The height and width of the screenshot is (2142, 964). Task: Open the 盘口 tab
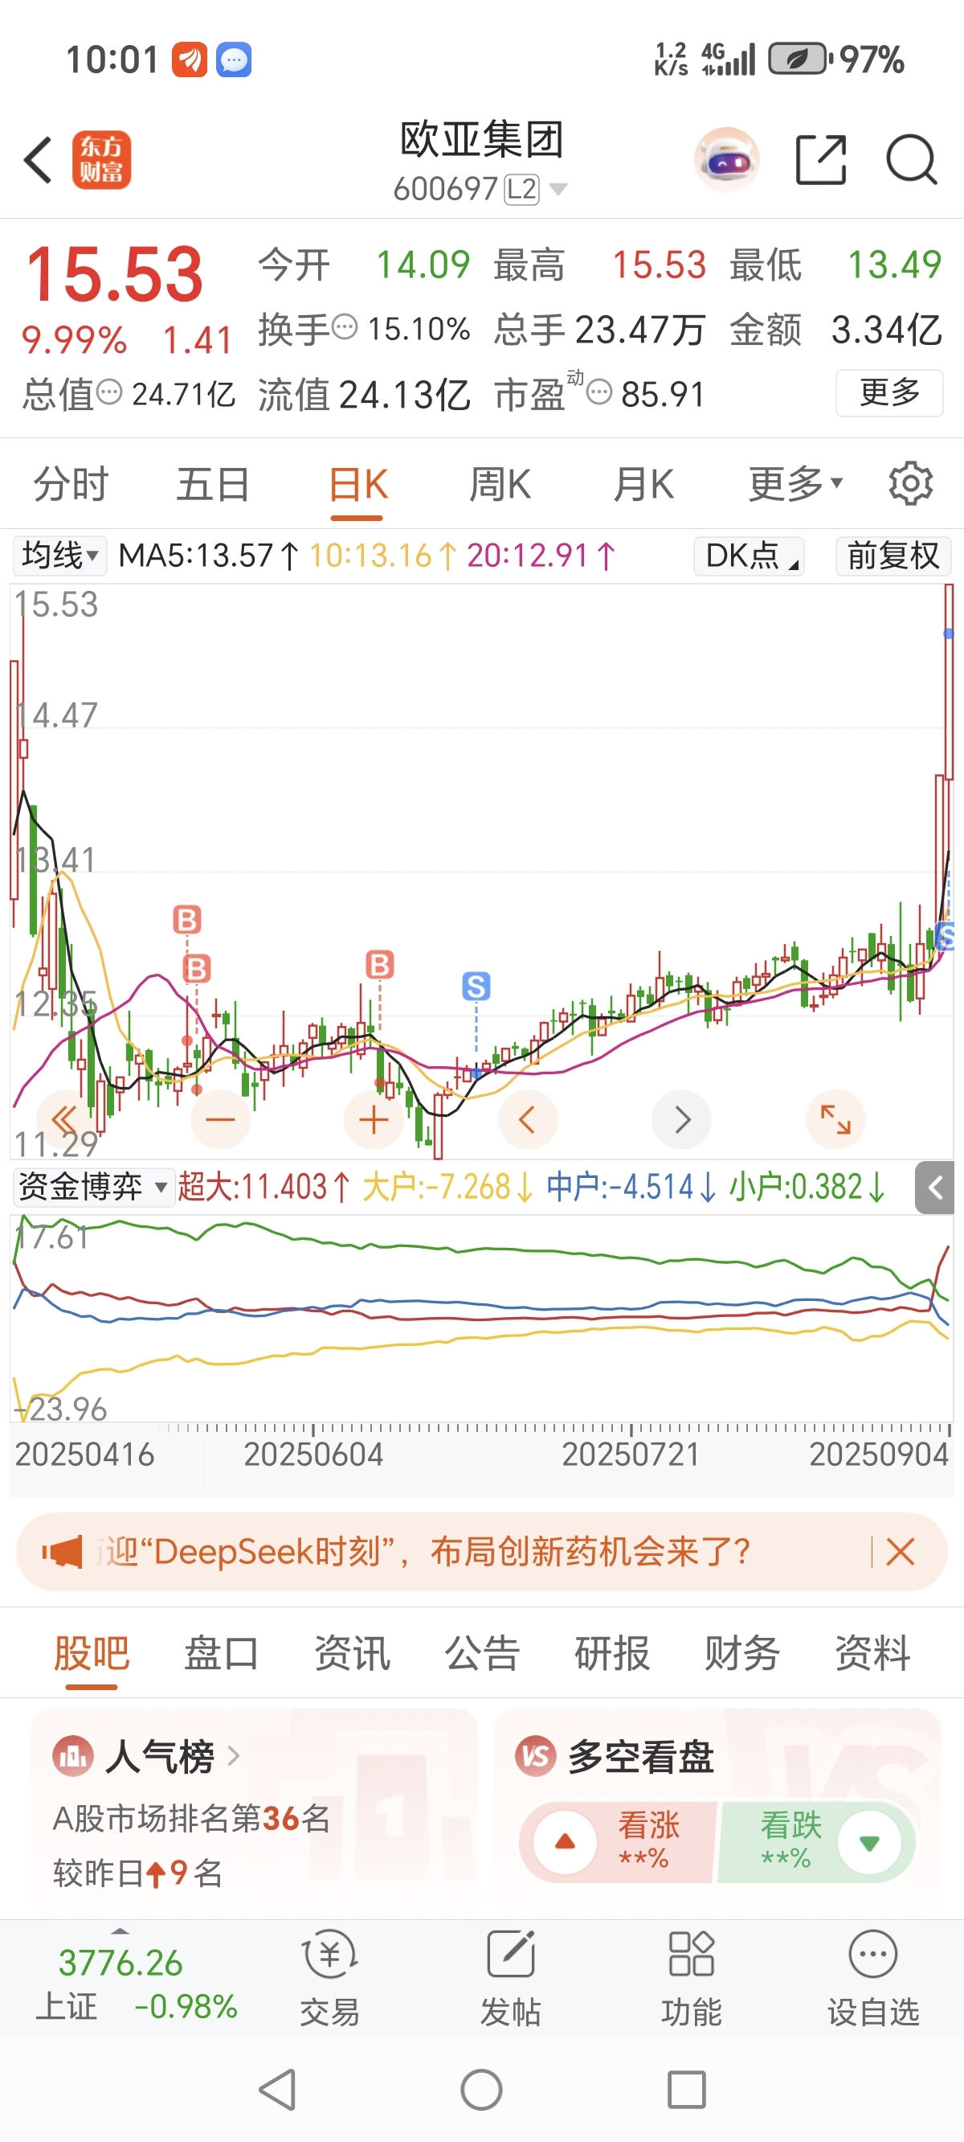[x=221, y=1653]
